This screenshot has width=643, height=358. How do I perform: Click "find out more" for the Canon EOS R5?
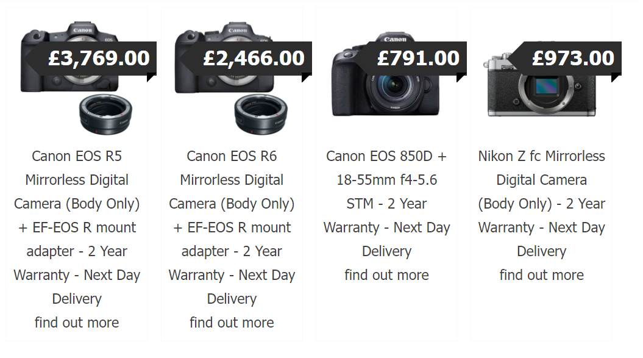(x=77, y=323)
